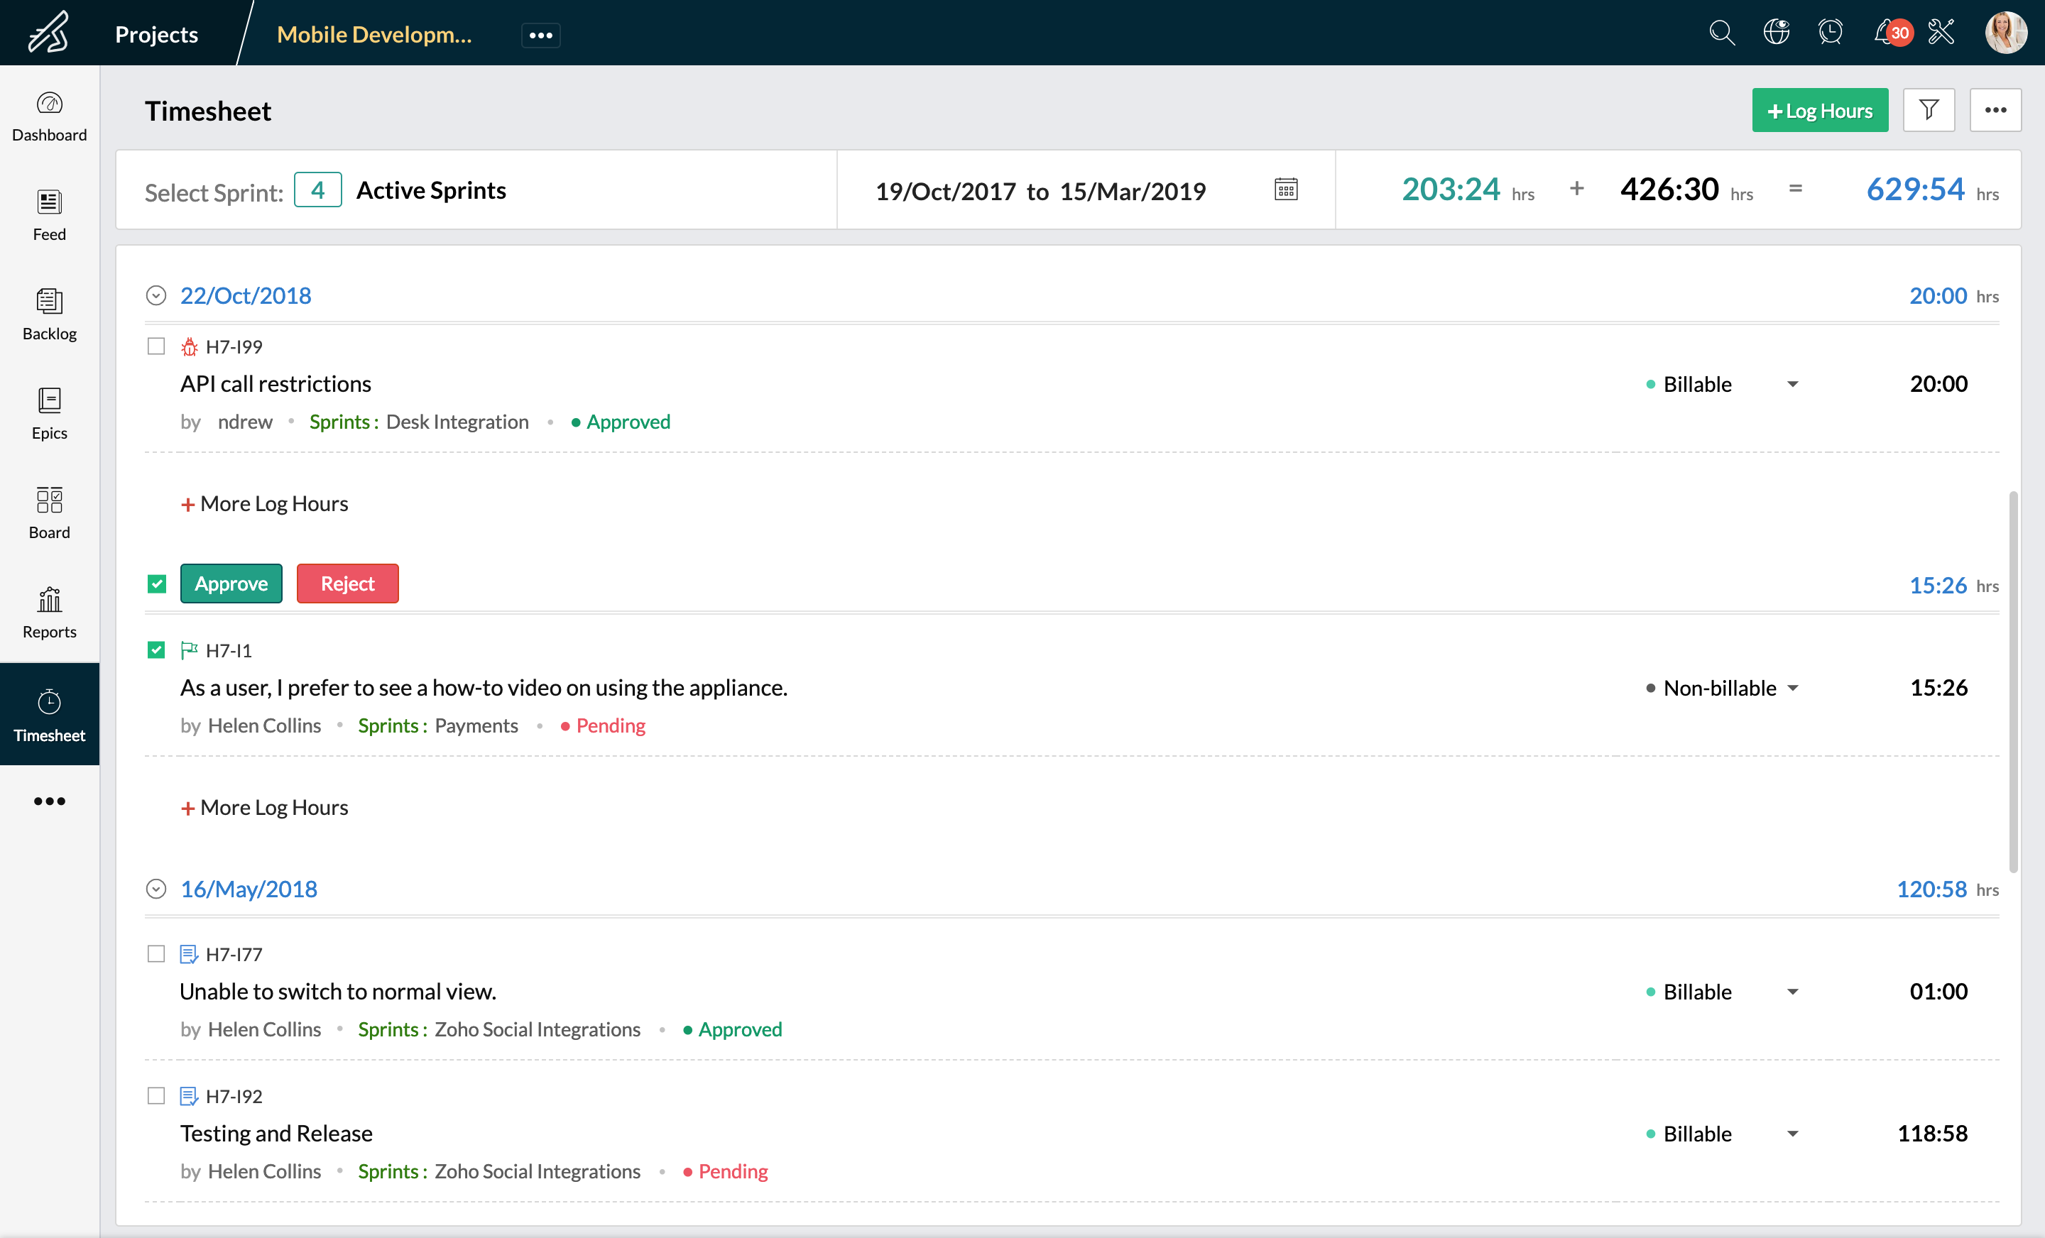The width and height of the screenshot is (2045, 1238).
Task: Open the Epics panel from sidebar
Action: click(x=49, y=412)
